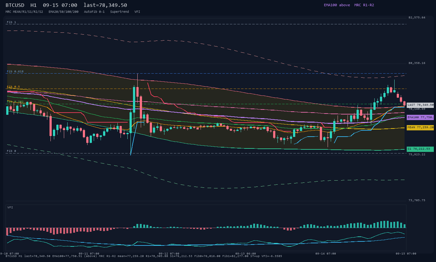The image size is (436, 262).
Task: Click the last=78,349.50 header value
Action: 105,5
